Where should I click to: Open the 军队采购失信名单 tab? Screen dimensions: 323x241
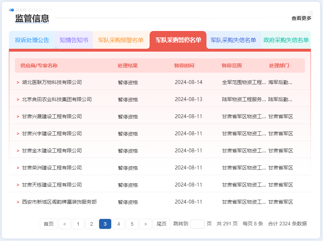pos(233,40)
